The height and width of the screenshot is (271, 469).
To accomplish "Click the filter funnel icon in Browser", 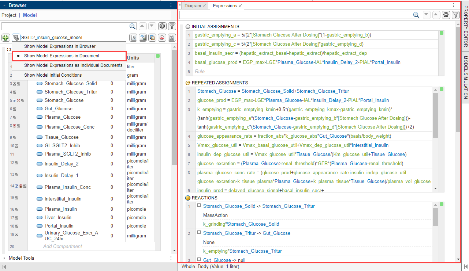I will tap(172, 26).
